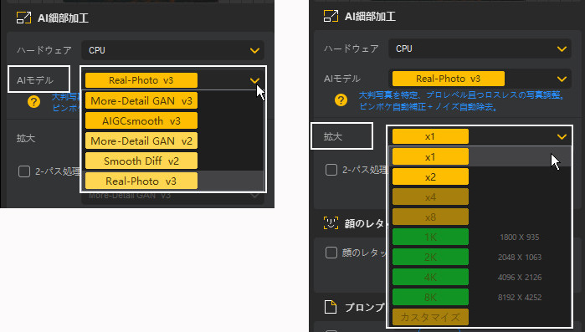Click the 拡大 label in right panel

pos(333,137)
